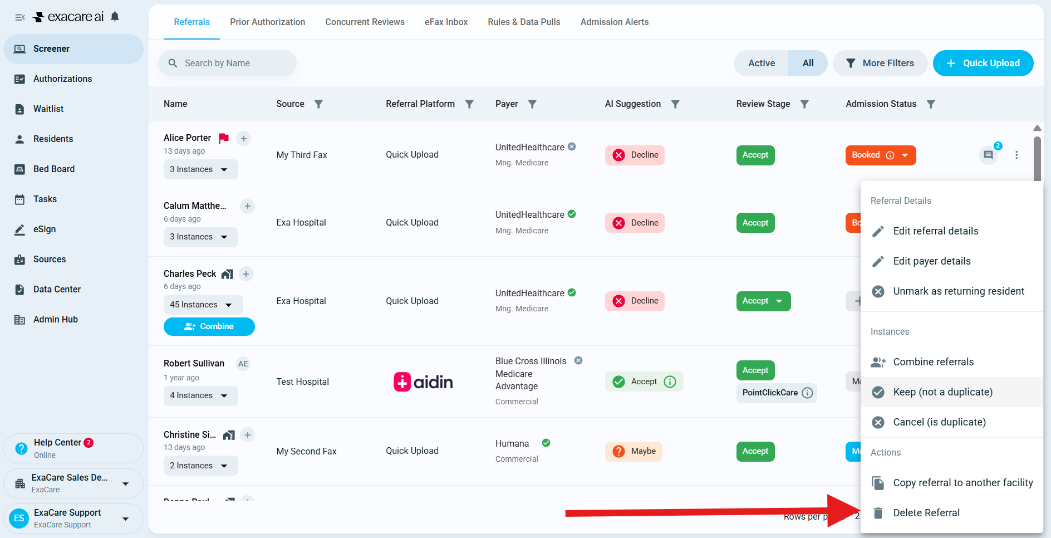1051x538 pixels.
Task: Filter the Review Stage column
Action: pyautogui.click(x=804, y=104)
